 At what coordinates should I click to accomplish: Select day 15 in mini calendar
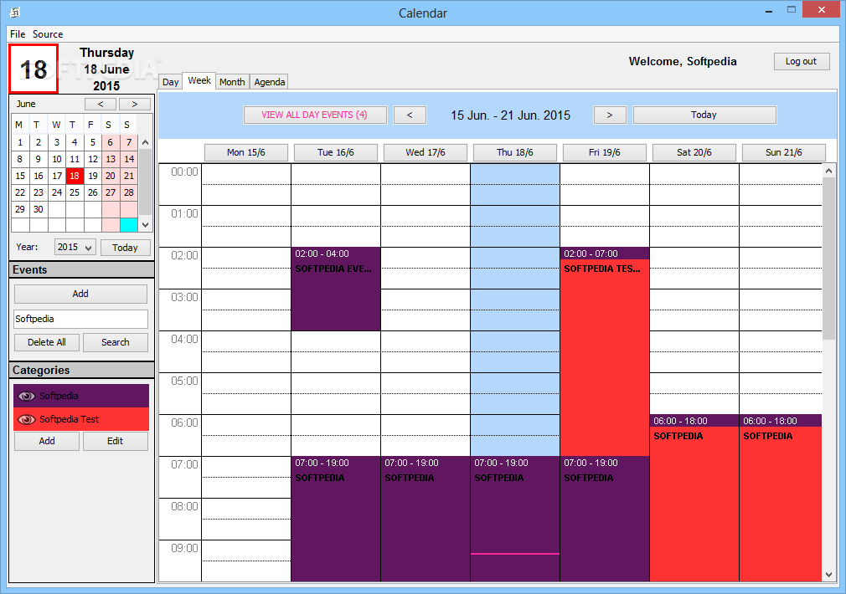[x=20, y=176]
